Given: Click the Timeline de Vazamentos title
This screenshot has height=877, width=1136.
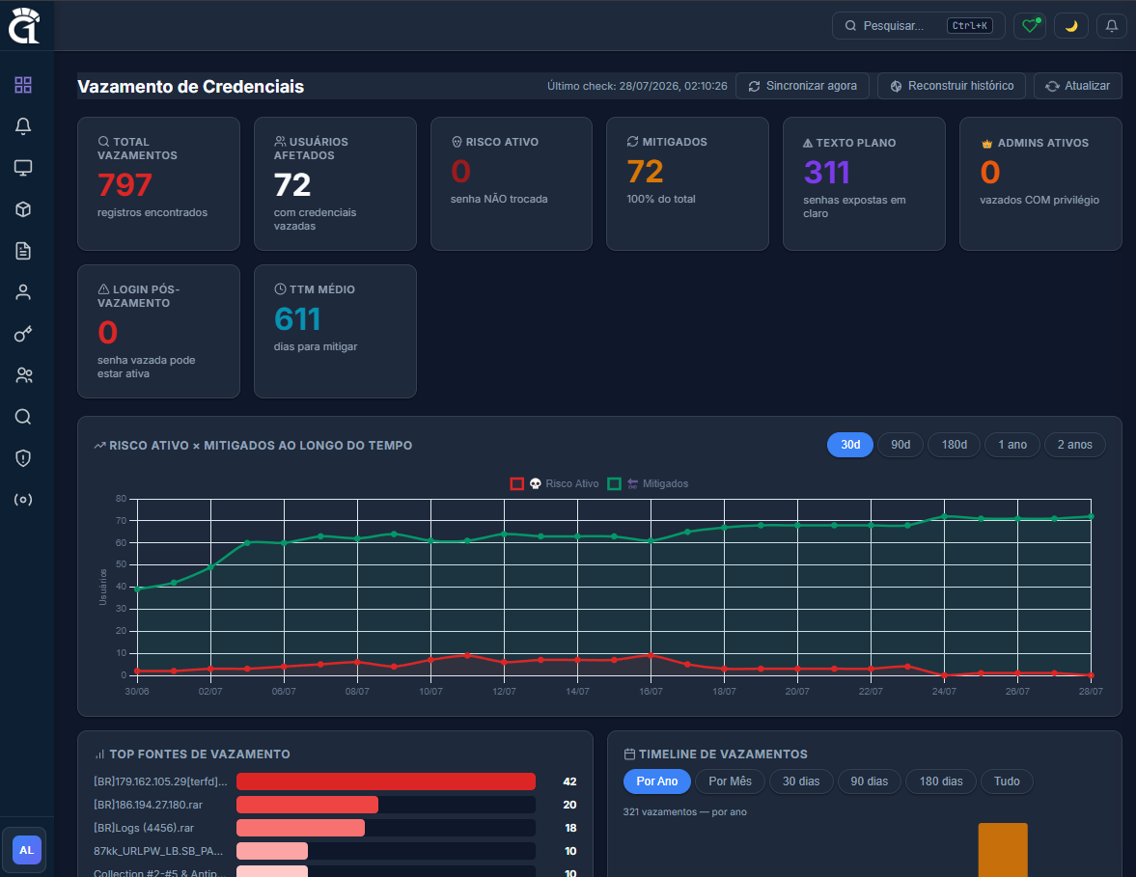Looking at the screenshot, I should coord(723,754).
